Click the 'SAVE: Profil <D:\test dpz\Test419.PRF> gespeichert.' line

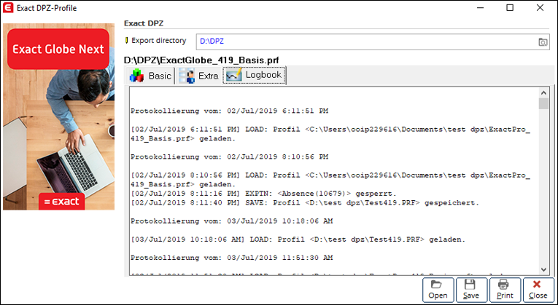pyautogui.click(x=305, y=203)
